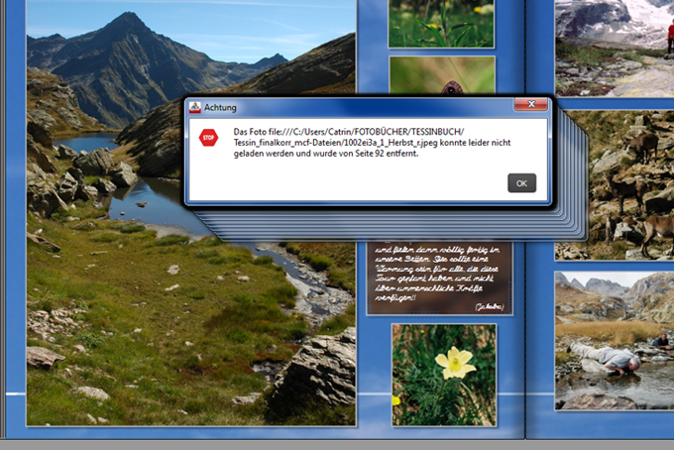Click the error message text about Herbst_r.jpeg

point(372,143)
